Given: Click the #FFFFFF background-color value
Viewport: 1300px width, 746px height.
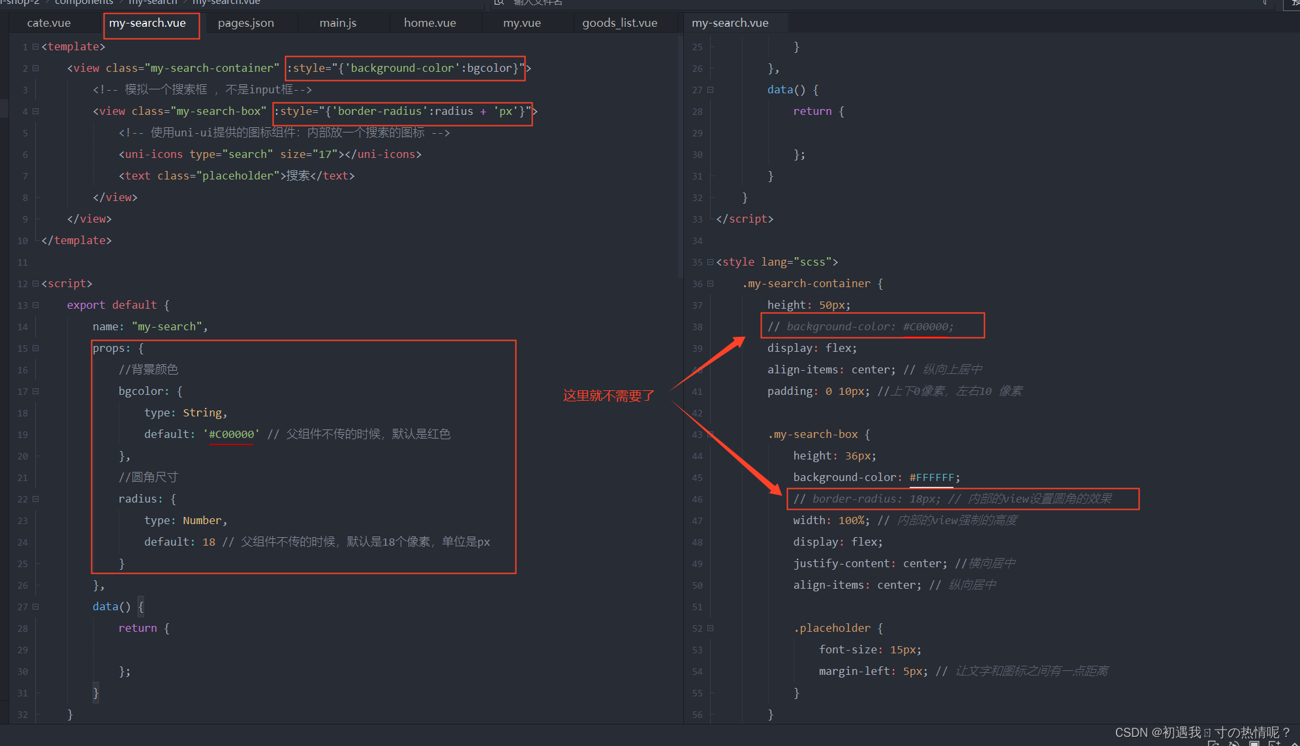Looking at the screenshot, I should tap(931, 477).
